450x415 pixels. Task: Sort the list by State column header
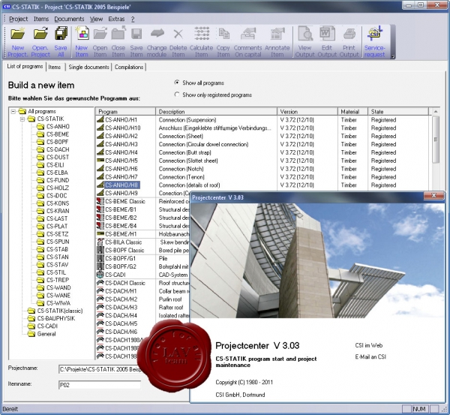(398, 111)
